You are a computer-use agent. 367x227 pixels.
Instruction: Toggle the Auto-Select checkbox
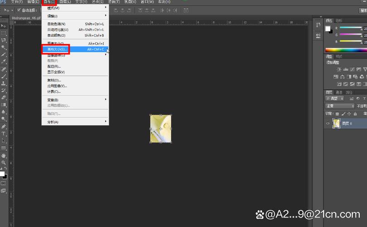click(19, 10)
